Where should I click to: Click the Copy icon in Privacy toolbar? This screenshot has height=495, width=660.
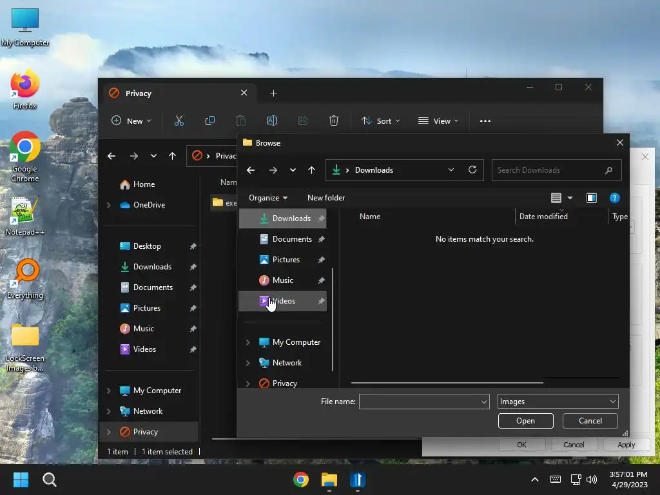click(x=209, y=121)
